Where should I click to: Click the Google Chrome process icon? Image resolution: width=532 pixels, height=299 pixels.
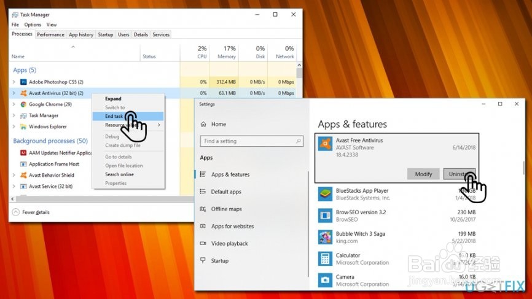click(23, 104)
